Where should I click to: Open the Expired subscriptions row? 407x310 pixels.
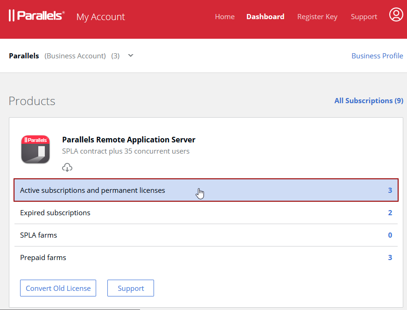click(55, 213)
